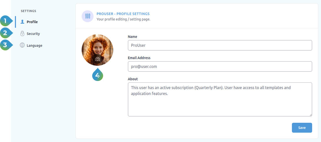Click the Settings sidebar heading
The height and width of the screenshot is (142, 321).
point(28,11)
